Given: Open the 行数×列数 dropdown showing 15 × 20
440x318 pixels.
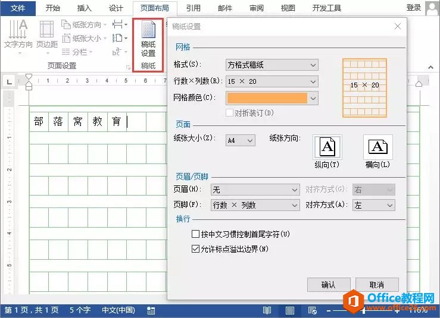Looking at the screenshot, I should (272, 81).
